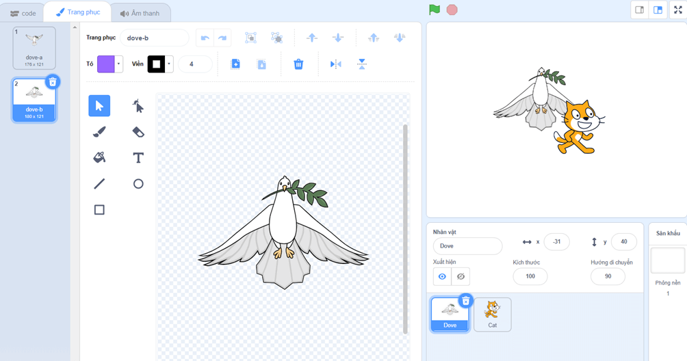
Task: Hide the Dove sprite with crossed-eye icon
Action: [x=461, y=276]
